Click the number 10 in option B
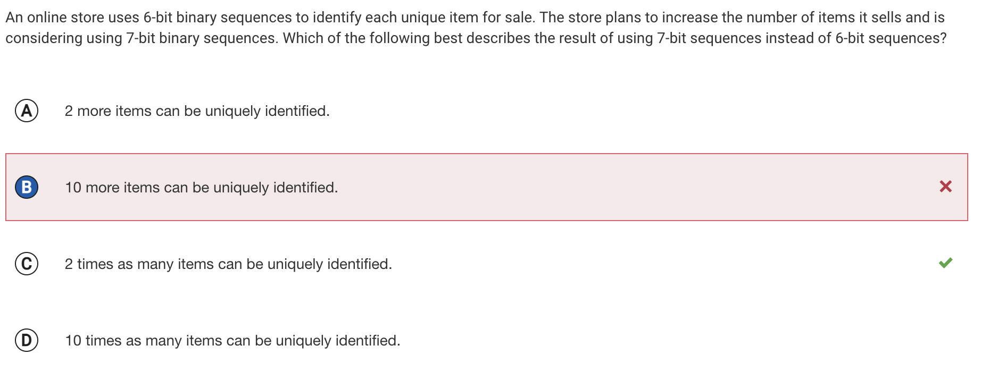The height and width of the screenshot is (371, 981). (73, 188)
